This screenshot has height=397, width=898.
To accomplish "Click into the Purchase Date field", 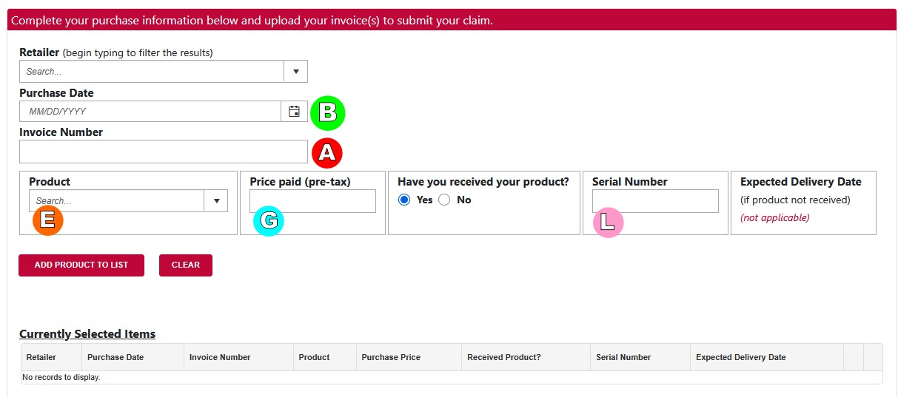I will coord(150,112).
